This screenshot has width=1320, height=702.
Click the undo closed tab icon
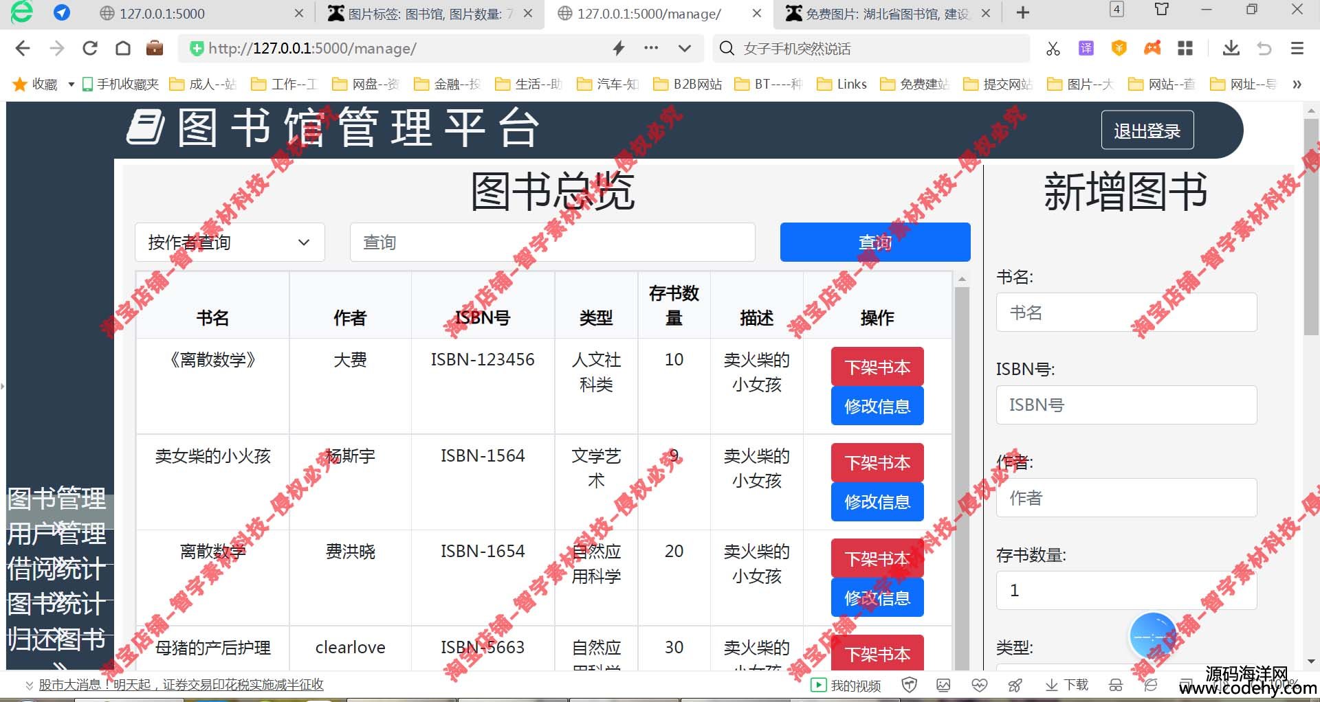[x=1264, y=48]
